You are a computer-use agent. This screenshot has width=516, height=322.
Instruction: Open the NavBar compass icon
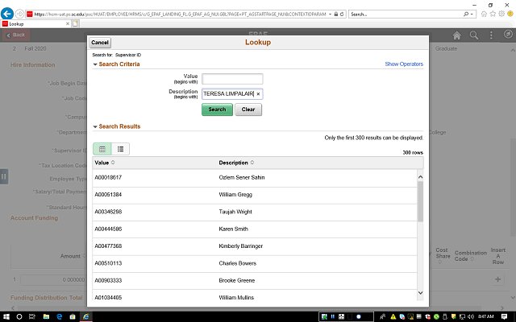tap(508, 34)
